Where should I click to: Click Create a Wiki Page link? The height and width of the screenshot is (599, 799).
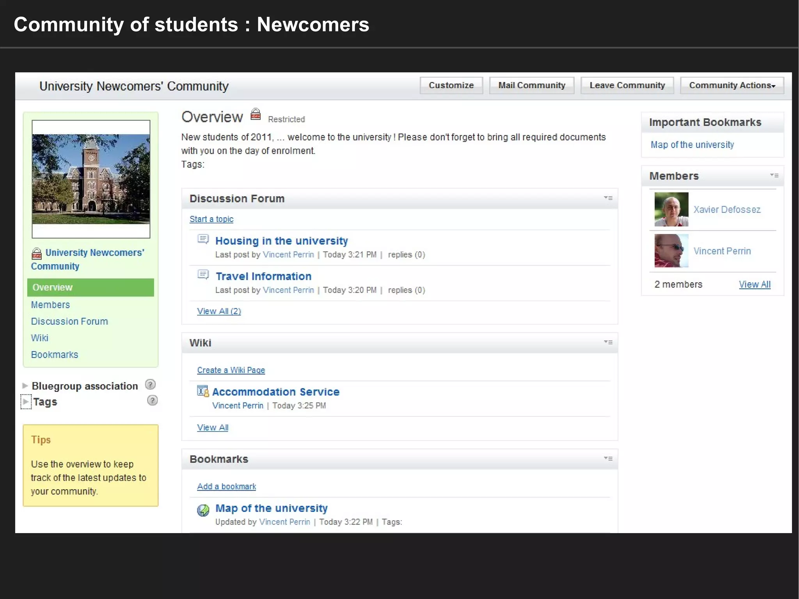pos(231,370)
